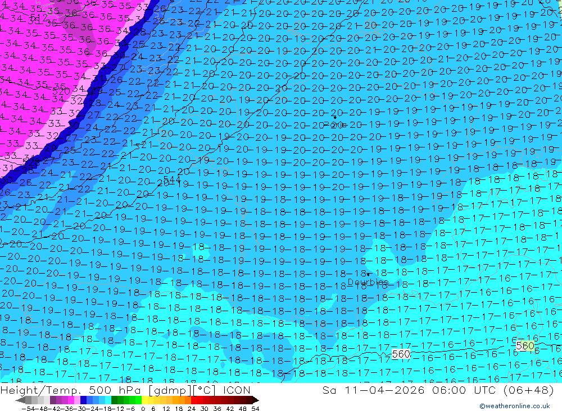Click the bright yellow legend swatch at 0
The height and width of the screenshot is (411, 562).
click(x=145, y=400)
